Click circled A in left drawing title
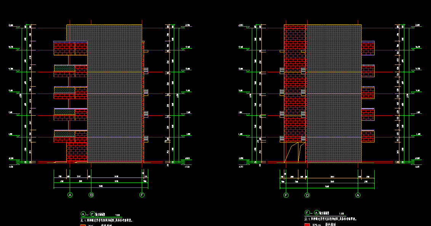Image resolution: width=431 pixels, height=226 pixels. click(x=83, y=214)
